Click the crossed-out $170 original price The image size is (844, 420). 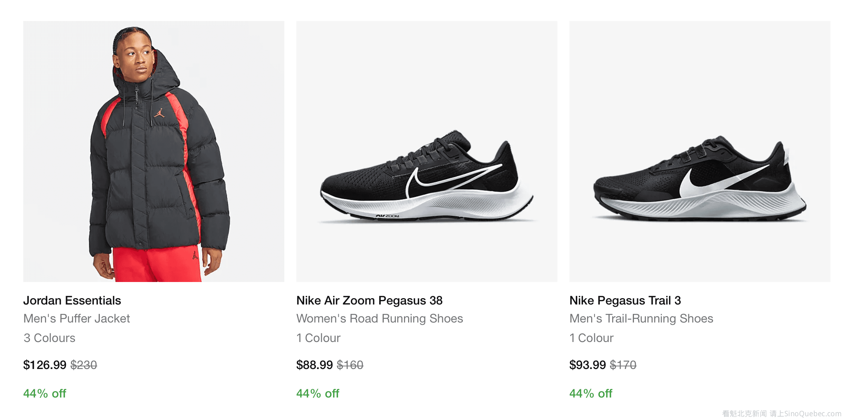[x=623, y=365]
